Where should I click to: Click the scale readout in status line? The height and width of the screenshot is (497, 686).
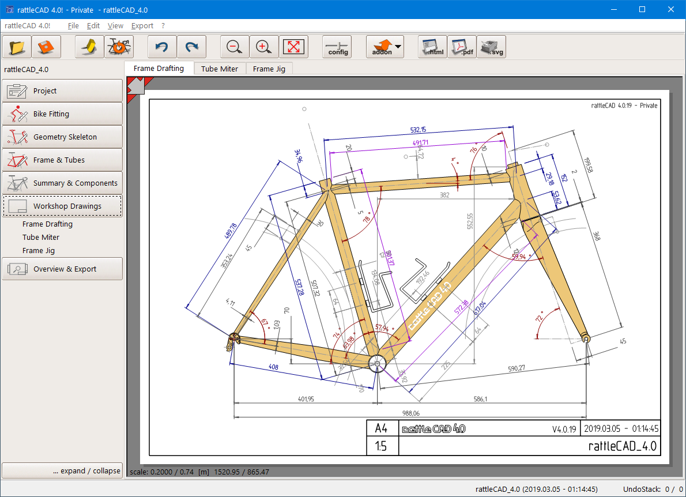tap(199, 472)
